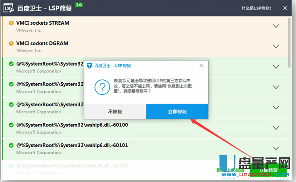Expand first SystemRoot entry chevron
Image resolution: width=296 pixels, height=182 pixels.
point(276,67)
